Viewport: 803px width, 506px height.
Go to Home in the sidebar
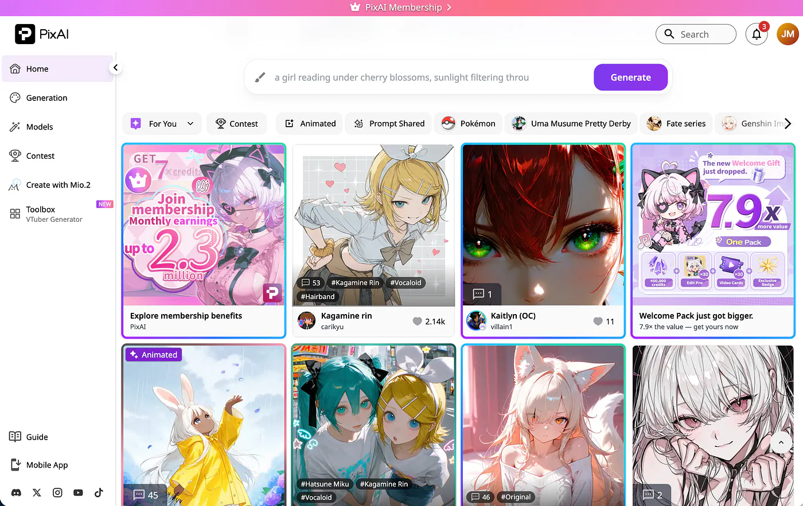tap(57, 69)
